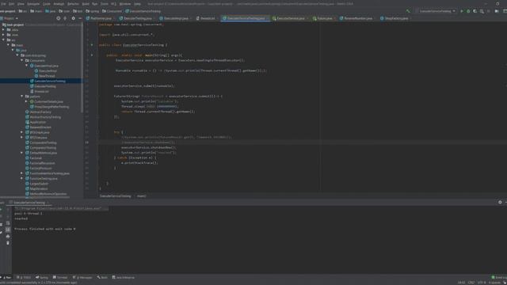Open the View menu

(21, 4)
